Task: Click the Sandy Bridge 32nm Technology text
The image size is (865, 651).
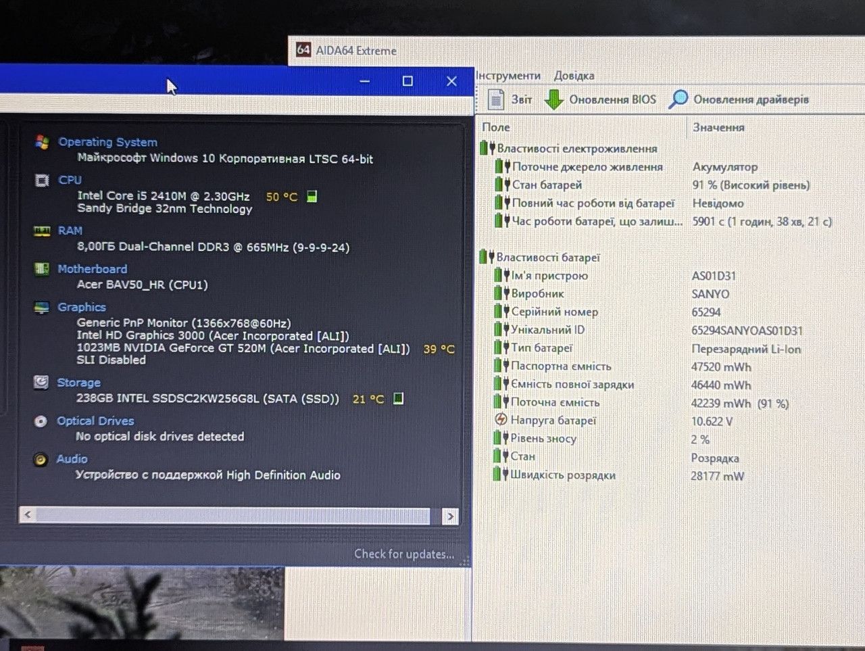Action: 165,209
